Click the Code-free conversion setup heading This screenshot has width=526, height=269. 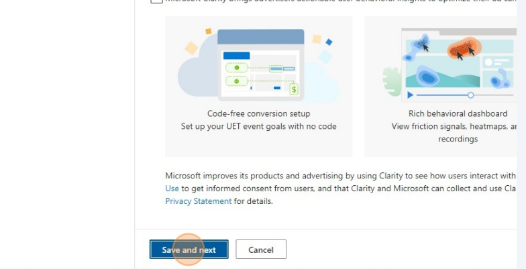[x=259, y=114]
